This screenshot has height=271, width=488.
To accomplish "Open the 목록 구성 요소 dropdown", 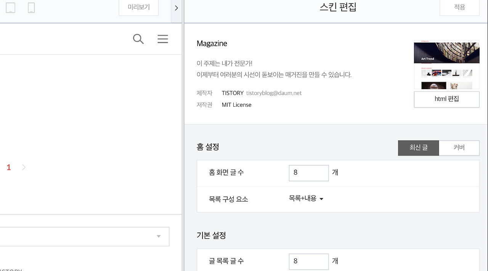I will coord(305,199).
